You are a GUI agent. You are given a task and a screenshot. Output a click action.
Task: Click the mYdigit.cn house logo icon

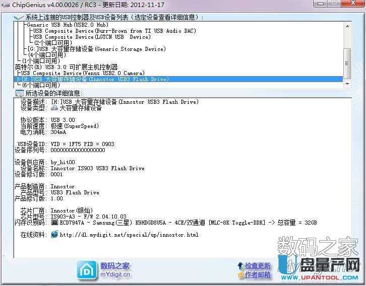(x=87, y=270)
